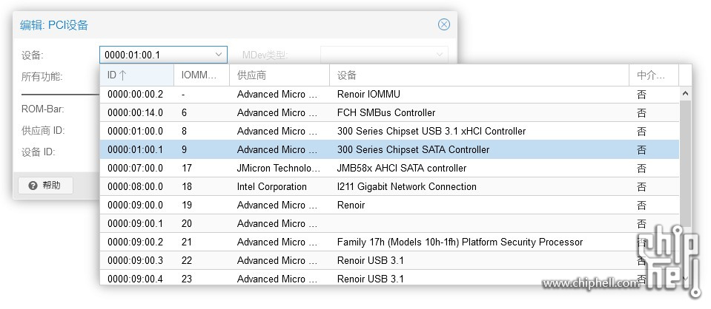The image size is (711, 309).
Task: Click 否 in the I211 Gigabit row
Action: click(x=641, y=186)
